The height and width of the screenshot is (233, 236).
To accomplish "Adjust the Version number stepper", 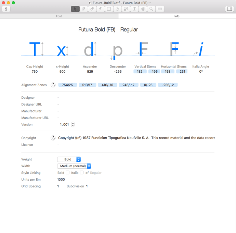I will 73,124.
